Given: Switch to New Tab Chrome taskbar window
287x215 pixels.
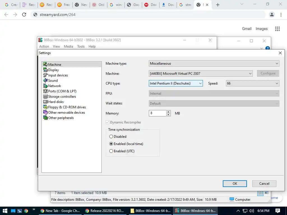Looking at the screenshot, I should pos(60,211).
